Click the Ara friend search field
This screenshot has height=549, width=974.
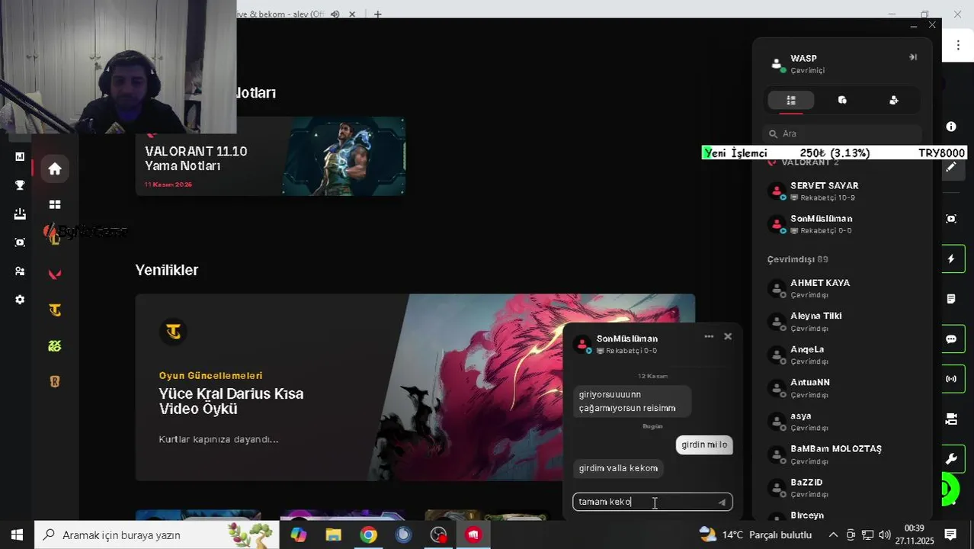click(x=842, y=133)
